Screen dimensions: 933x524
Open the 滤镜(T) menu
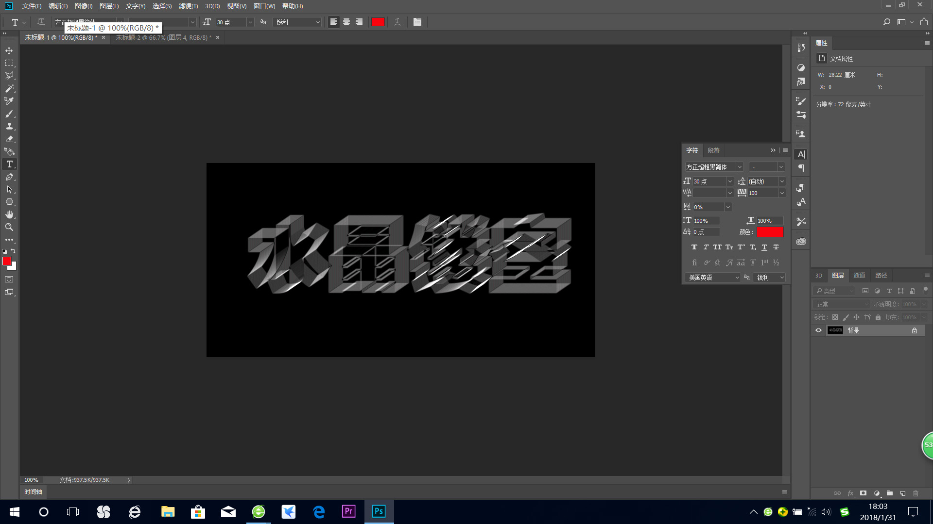pos(188,6)
